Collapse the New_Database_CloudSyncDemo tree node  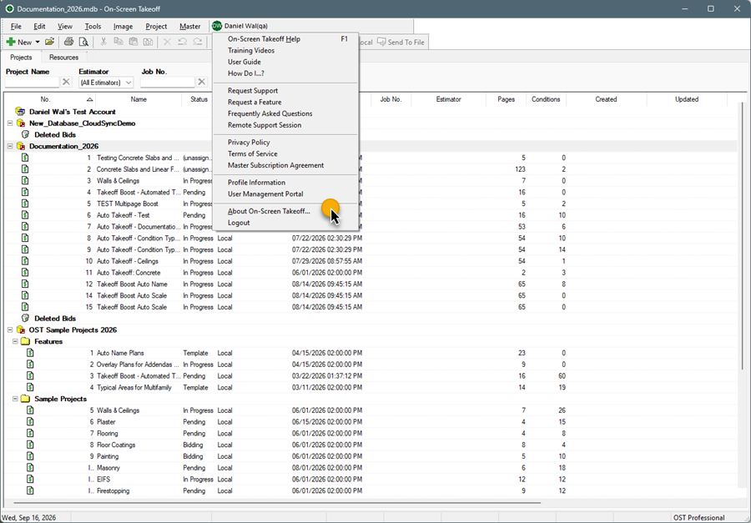coord(10,123)
